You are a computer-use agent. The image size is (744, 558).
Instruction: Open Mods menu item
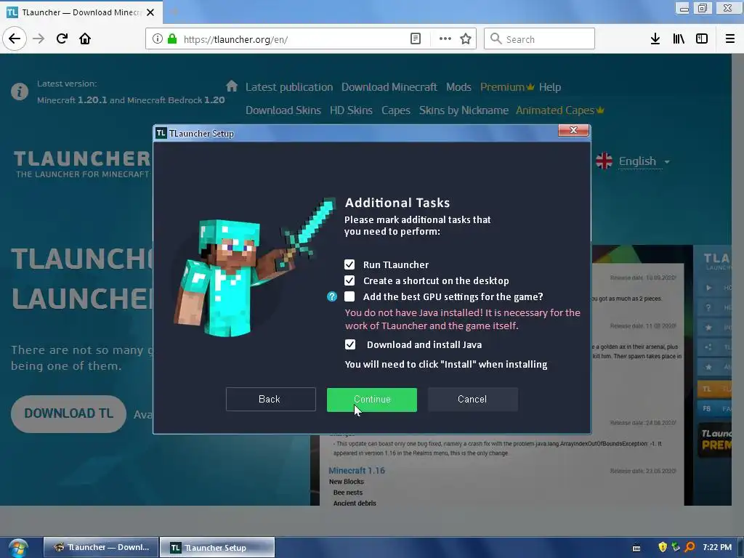pos(458,87)
